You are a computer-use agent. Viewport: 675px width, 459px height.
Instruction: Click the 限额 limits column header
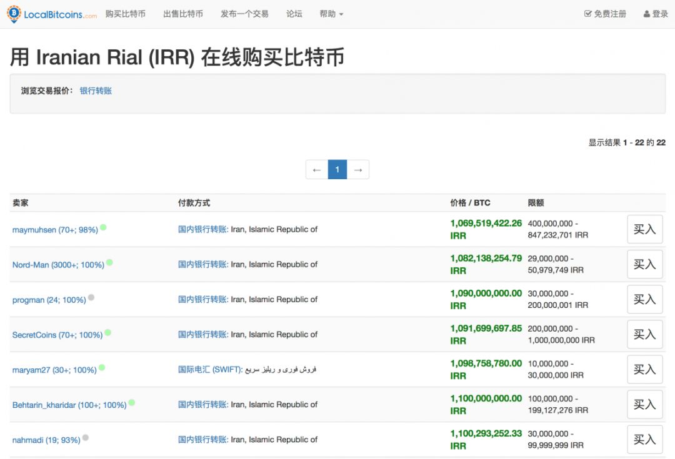point(536,202)
